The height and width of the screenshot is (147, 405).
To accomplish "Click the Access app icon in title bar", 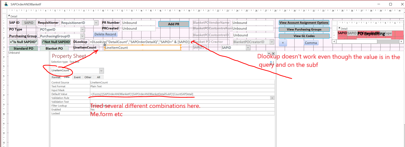I will coord(6,4).
